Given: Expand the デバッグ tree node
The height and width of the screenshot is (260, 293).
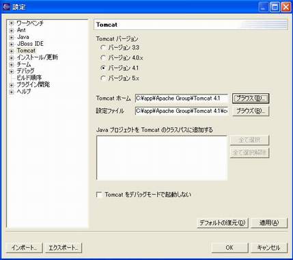Looking at the screenshot, I should [12, 71].
